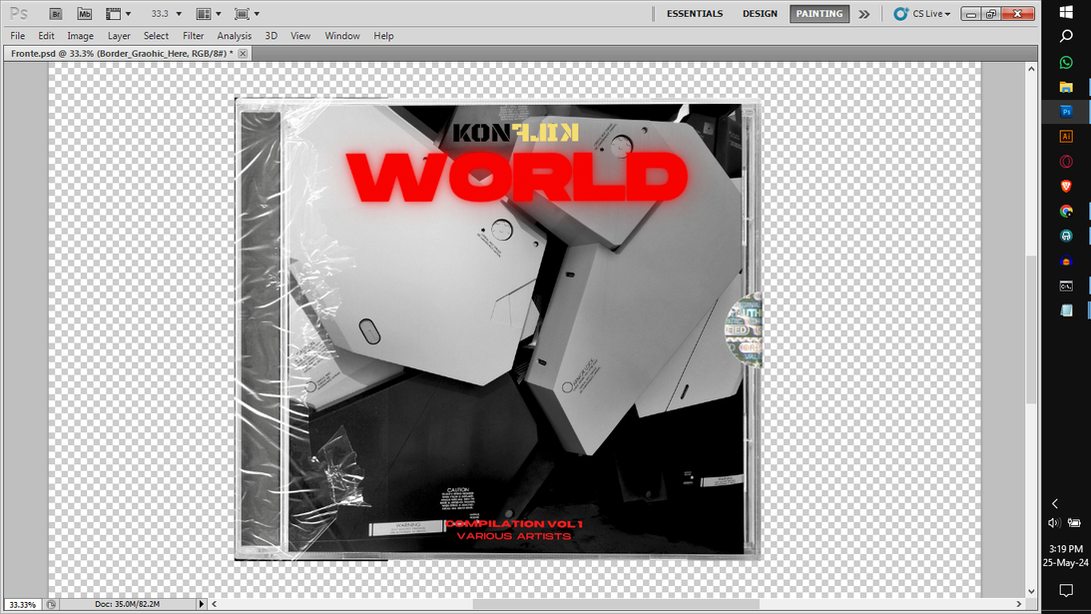Click the KONFLIK logo text on the cover

tap(516, 132)
